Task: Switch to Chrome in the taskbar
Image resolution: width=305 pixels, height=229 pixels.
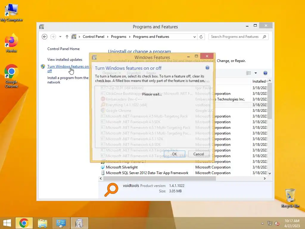Action: (x=24, y=223)
